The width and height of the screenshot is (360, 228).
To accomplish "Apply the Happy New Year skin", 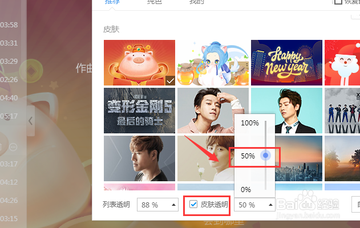I will pyautogui.click(x=286, y=63).
